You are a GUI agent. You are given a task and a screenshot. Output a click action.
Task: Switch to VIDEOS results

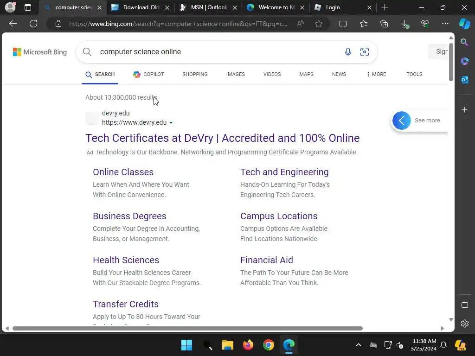tap(272, 74)
